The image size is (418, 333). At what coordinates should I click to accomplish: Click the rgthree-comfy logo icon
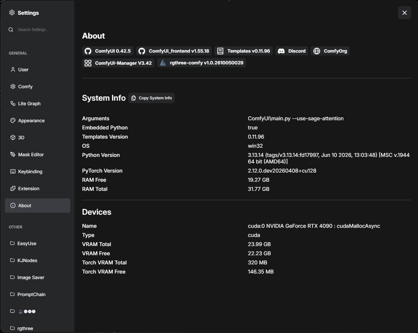point(163,63)
